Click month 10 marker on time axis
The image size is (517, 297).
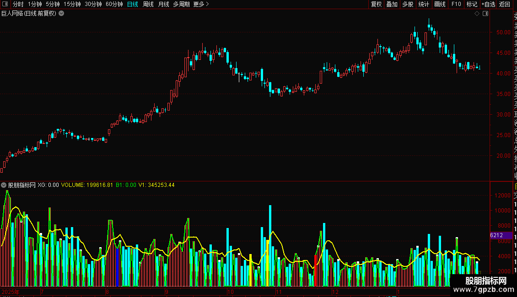pyautogui.click(x=230, y=292)
